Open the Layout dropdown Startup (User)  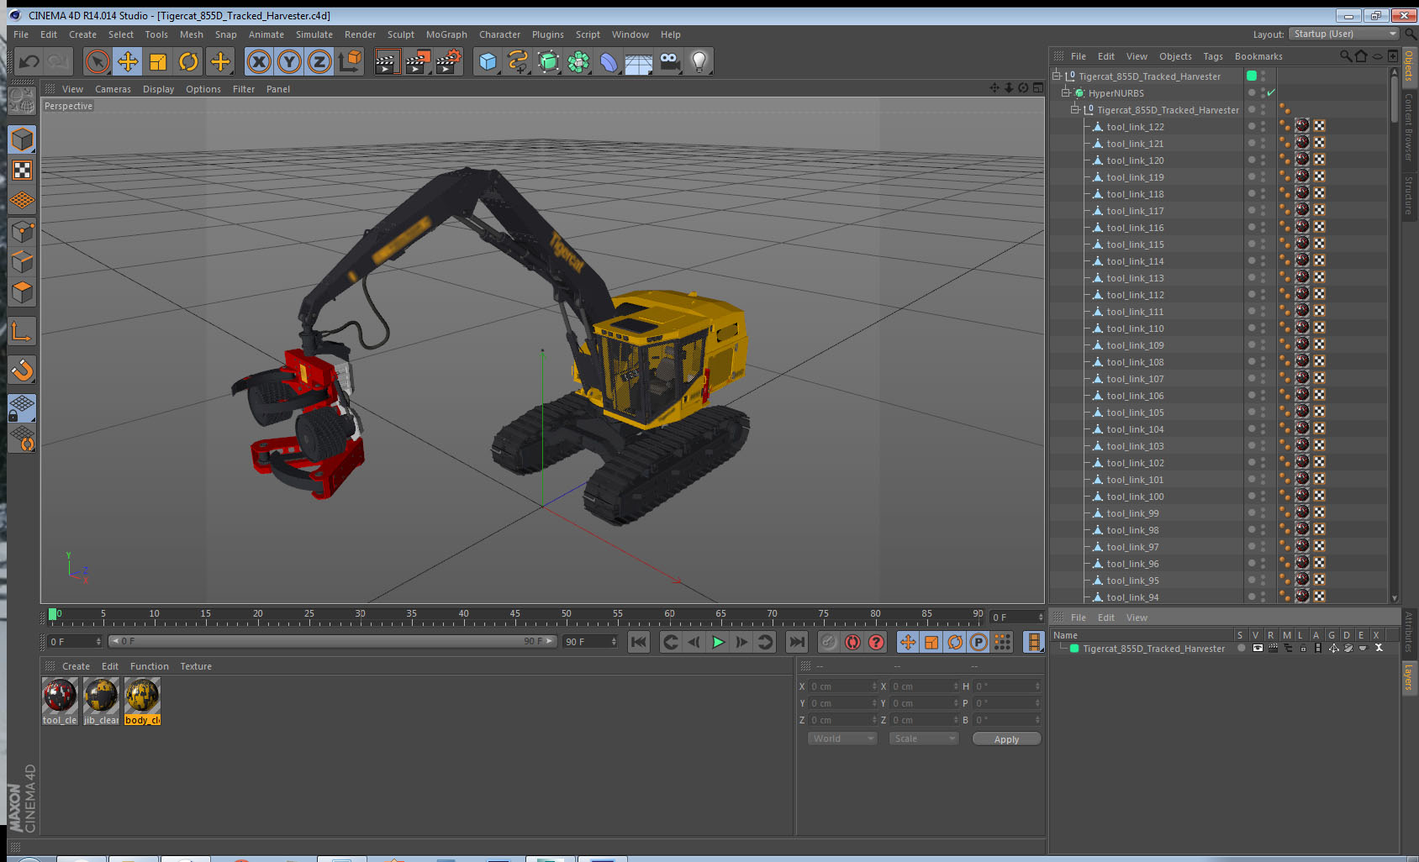(1345, 34)
